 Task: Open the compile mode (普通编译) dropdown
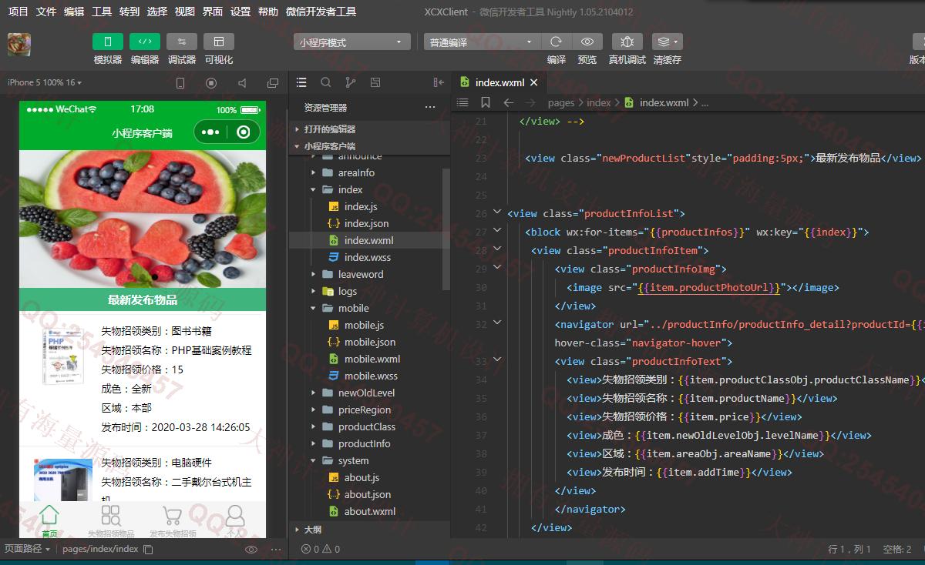tap(483, 42)
